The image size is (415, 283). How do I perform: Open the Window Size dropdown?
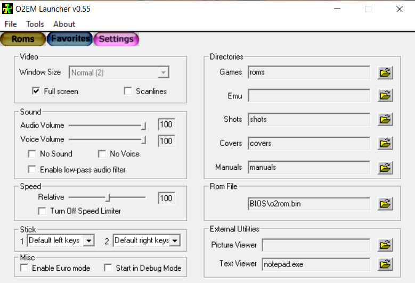(x=164, y=73)
